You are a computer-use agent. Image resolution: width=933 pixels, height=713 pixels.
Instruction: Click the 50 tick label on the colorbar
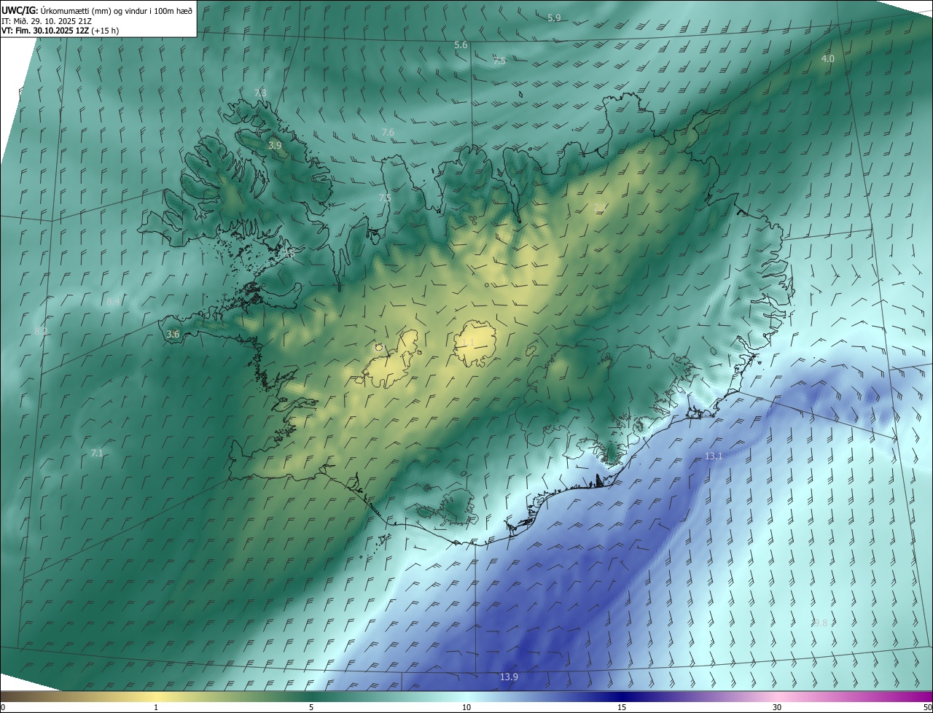point(927,708)
